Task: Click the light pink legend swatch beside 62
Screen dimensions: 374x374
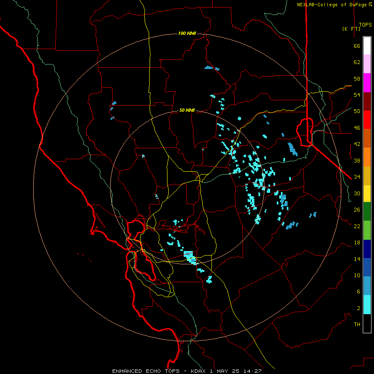Action: click(x=367, y=64)
